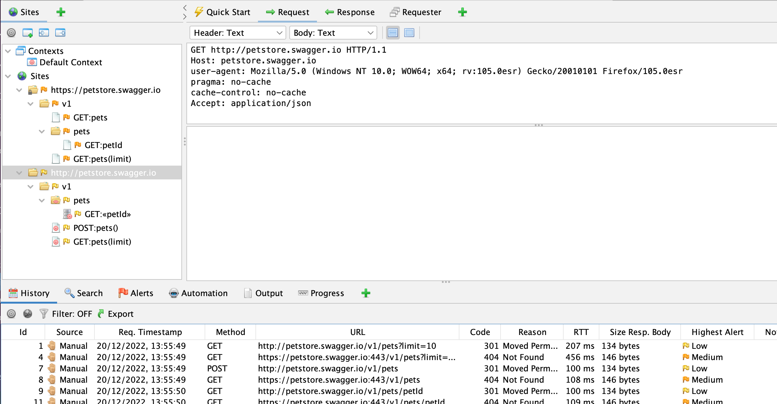Click the green plus to add a workspace tab
Screen dimensions: 777x404
[x=462, y=12]
